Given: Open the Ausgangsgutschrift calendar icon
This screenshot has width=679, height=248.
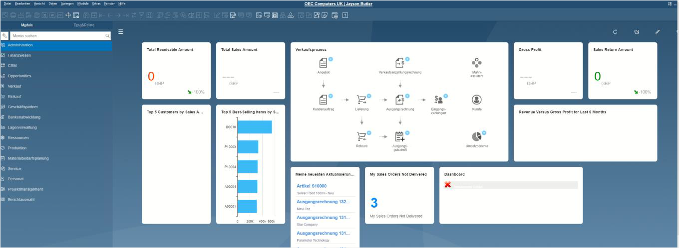Looking at the screenshot, I should point(399,136).
